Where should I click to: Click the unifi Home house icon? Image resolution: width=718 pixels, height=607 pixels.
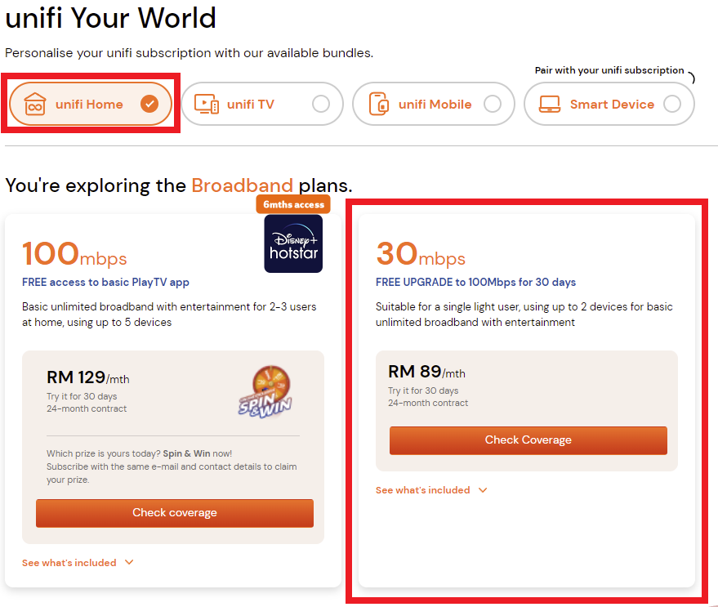[x=35, y=105]
